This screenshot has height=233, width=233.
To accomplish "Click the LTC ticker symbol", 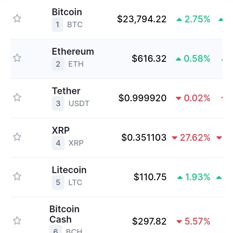I will point(75,183).
